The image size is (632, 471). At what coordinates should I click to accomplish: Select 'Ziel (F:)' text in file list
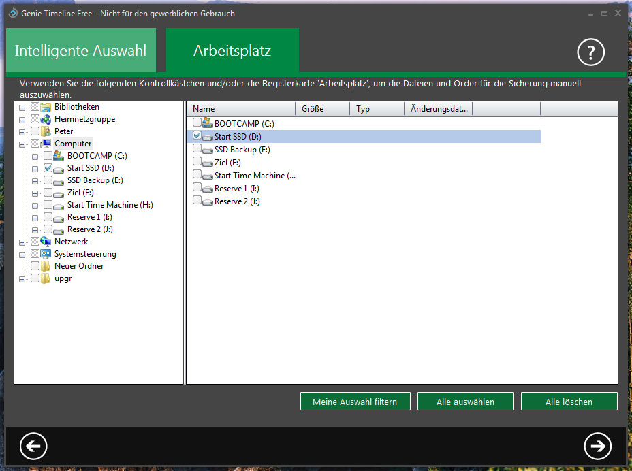(227, 163)
